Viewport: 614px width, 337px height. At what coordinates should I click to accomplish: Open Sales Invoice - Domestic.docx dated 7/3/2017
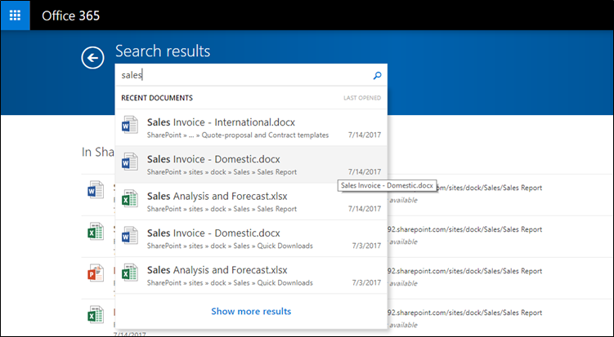pos(251,238)
